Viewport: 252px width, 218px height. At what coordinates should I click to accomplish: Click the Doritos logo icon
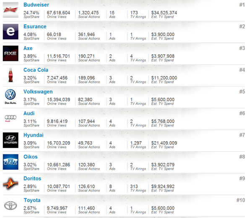pyautogui.click(x=10, y=184)
